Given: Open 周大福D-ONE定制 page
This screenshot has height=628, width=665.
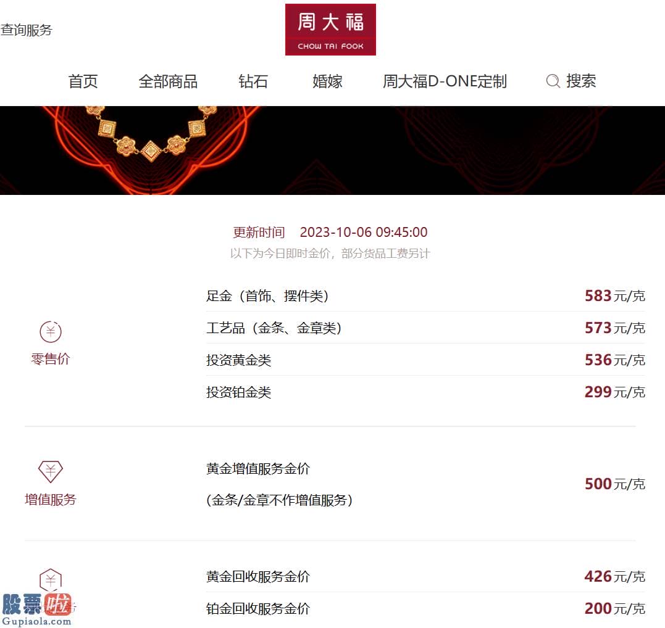Looking at the screenshot, I should click(445, 81).
